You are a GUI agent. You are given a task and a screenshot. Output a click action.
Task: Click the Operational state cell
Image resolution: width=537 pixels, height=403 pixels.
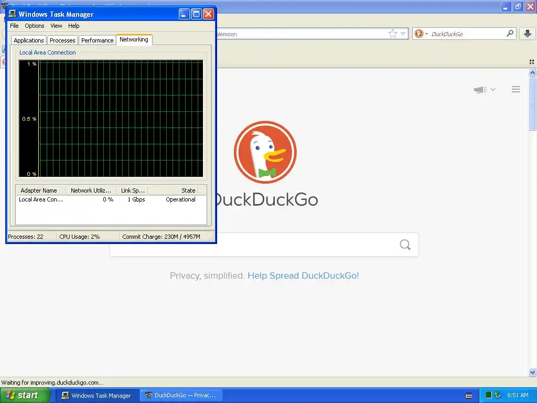point(180,199)
